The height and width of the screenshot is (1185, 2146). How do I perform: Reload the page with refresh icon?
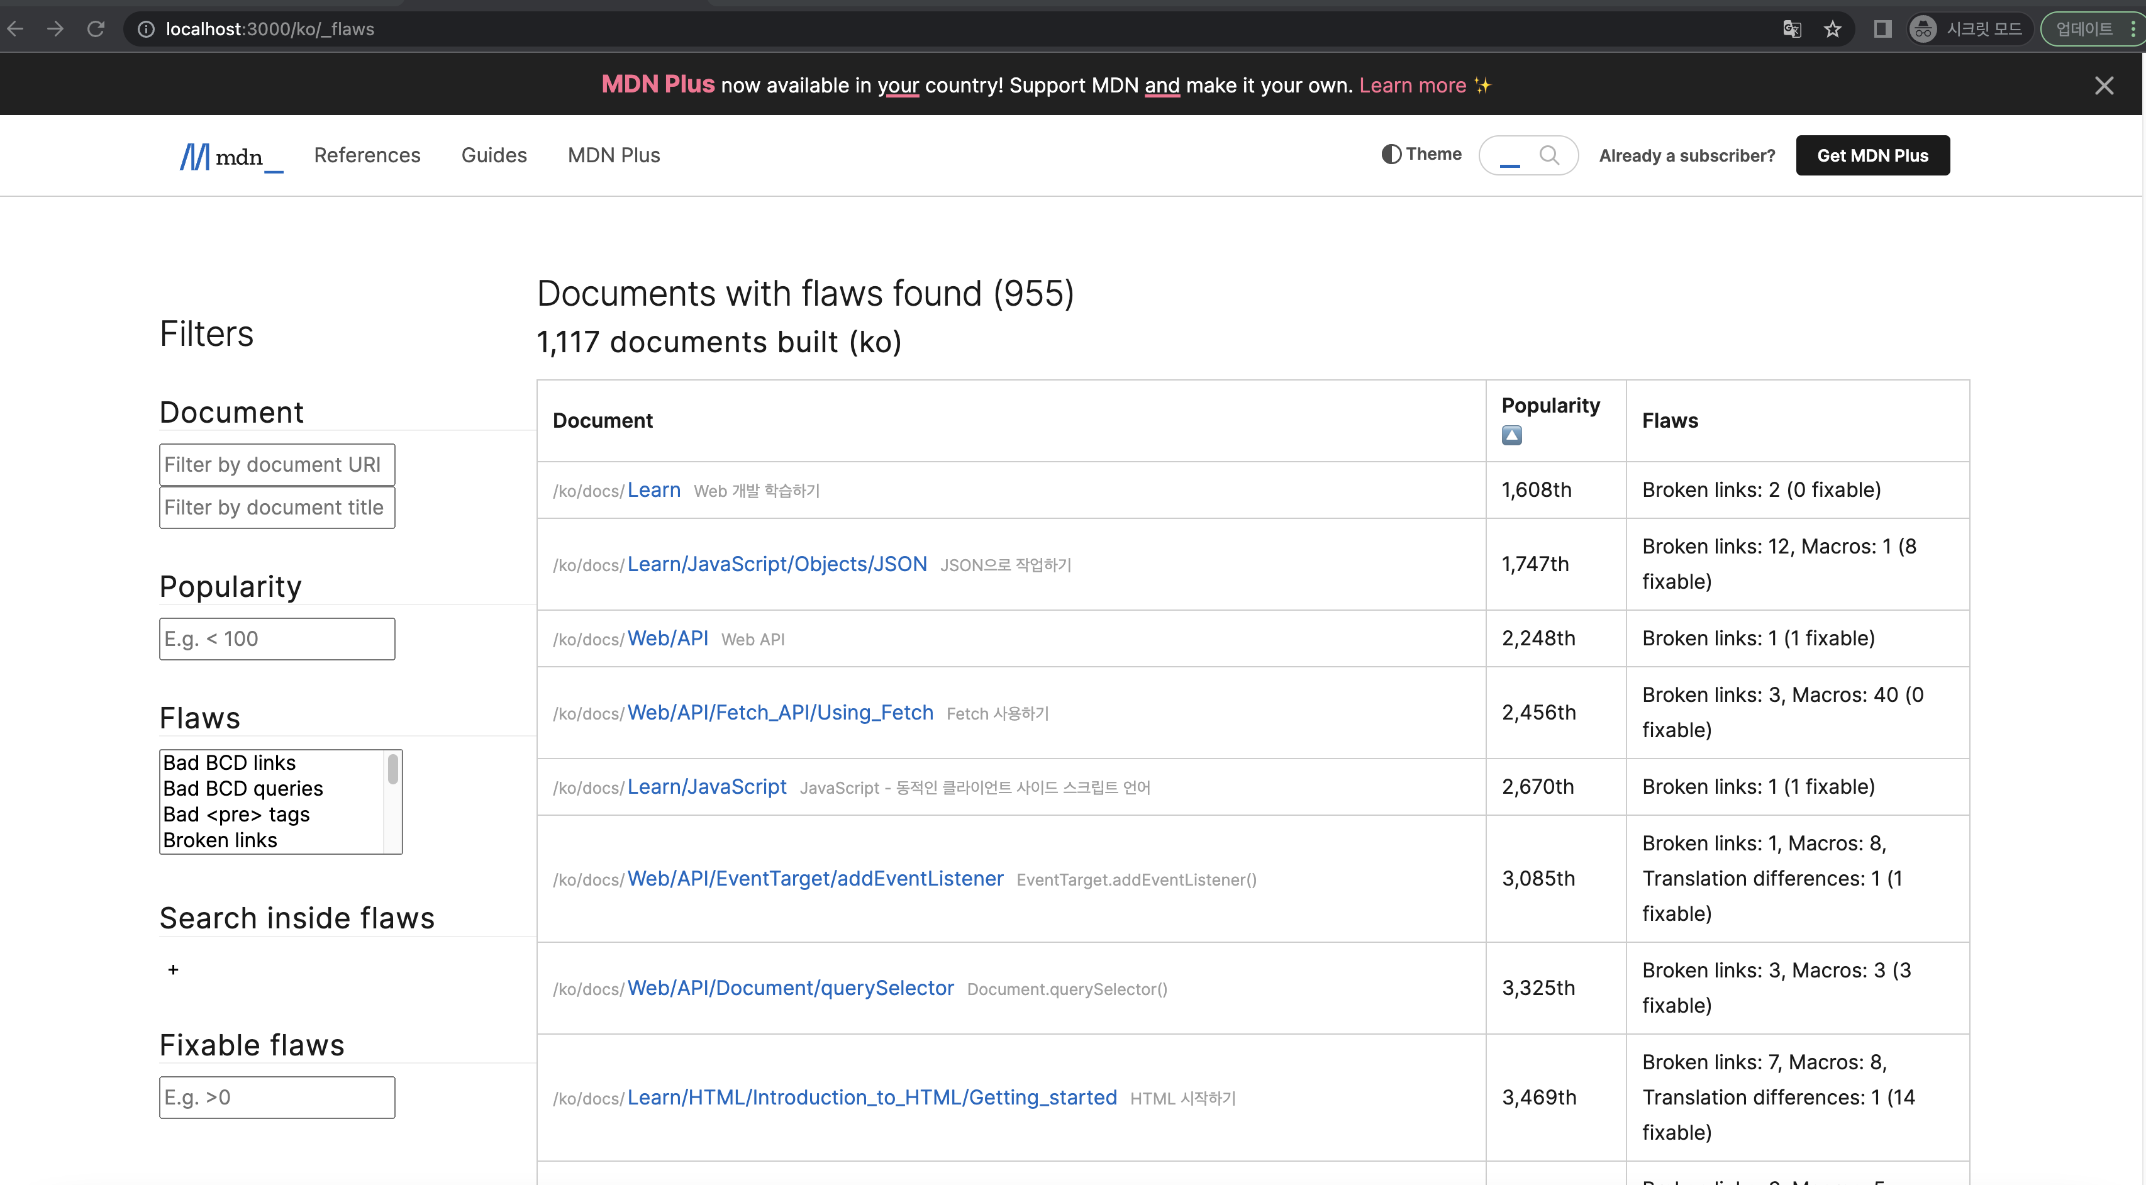tap(96, 29)
